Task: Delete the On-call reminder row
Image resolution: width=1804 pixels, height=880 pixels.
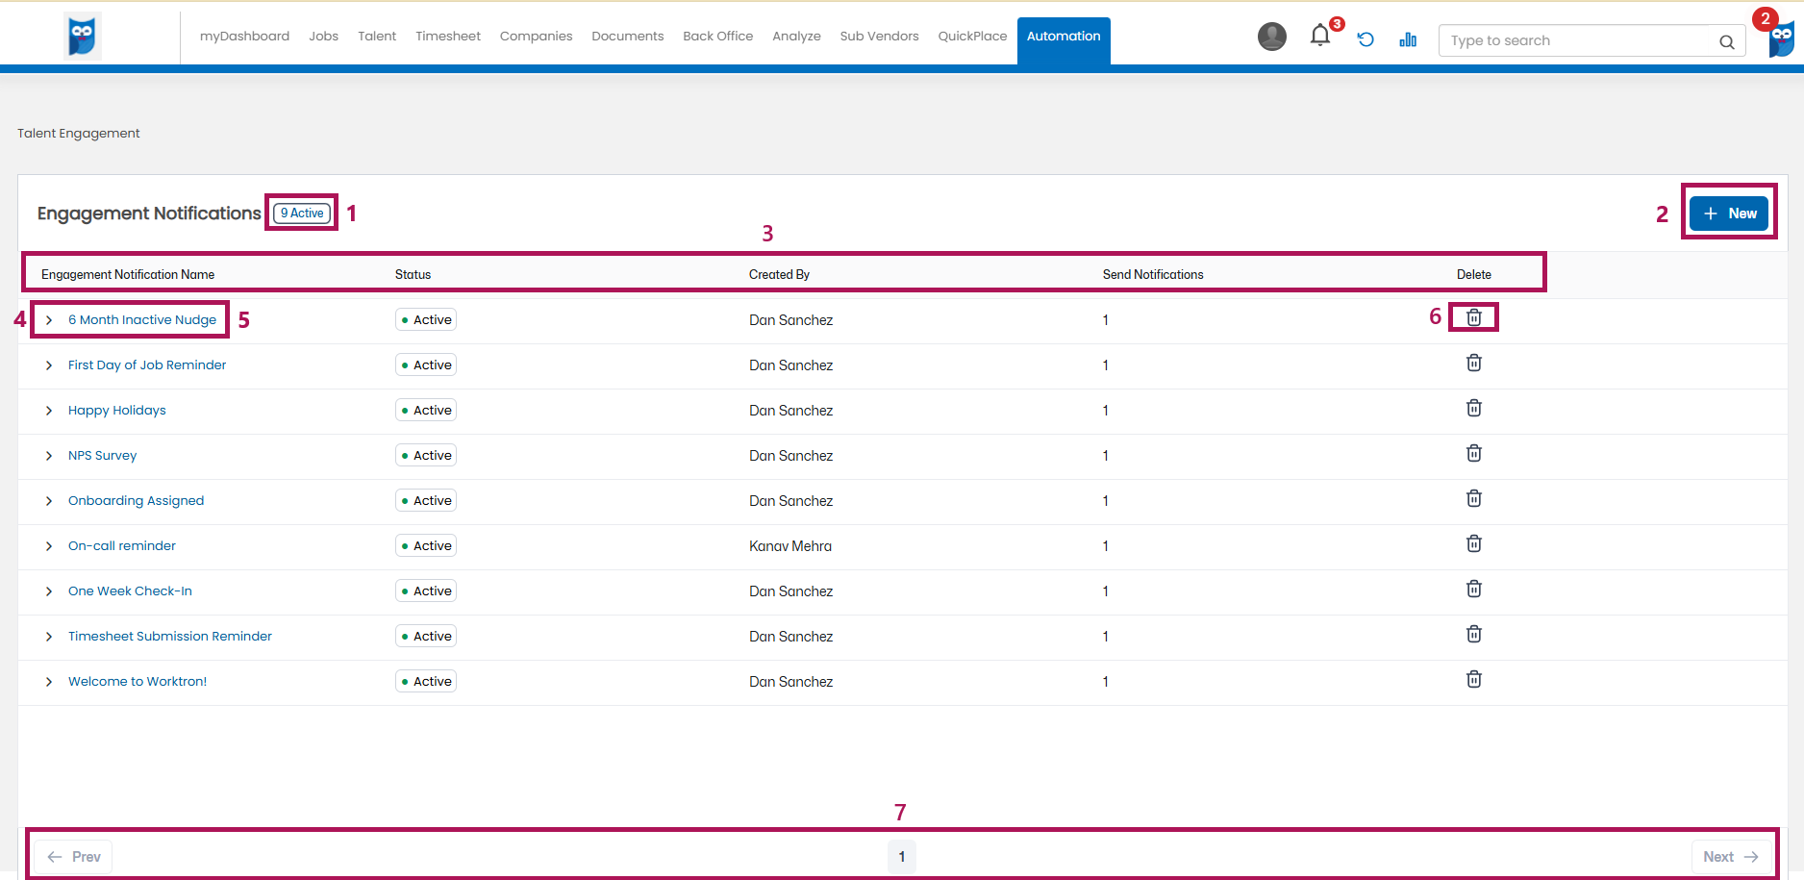Action: (x=1473, y=543)
